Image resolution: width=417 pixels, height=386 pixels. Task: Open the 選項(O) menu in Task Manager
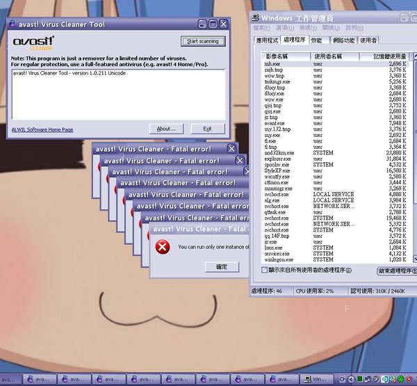(285, 28)
